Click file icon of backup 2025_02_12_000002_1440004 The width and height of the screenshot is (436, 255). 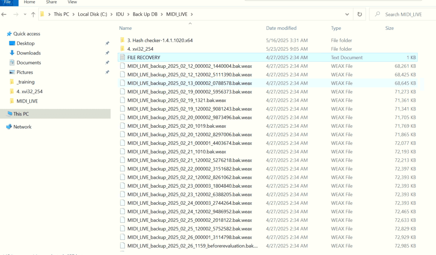[x=122, y=66]
